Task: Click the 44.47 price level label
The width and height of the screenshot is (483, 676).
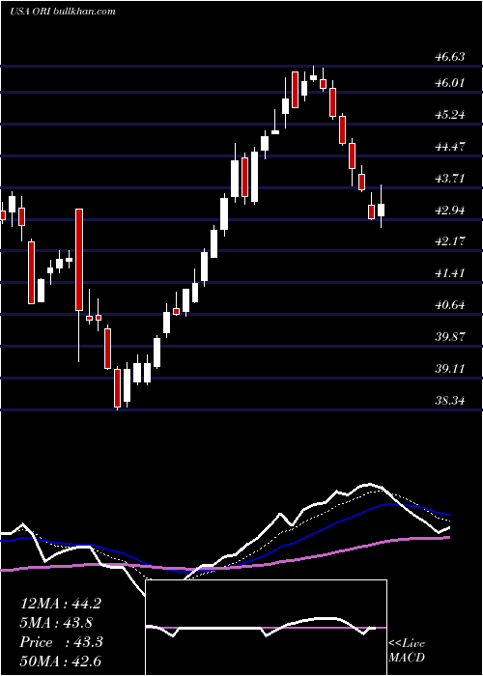Action: click(449, 146)
